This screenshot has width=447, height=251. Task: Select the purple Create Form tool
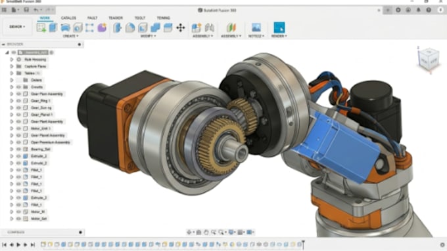102,28
